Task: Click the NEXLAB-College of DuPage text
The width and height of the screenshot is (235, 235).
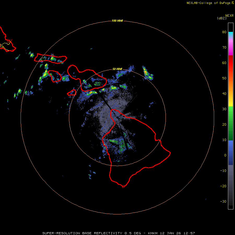Action: point(208,3)
